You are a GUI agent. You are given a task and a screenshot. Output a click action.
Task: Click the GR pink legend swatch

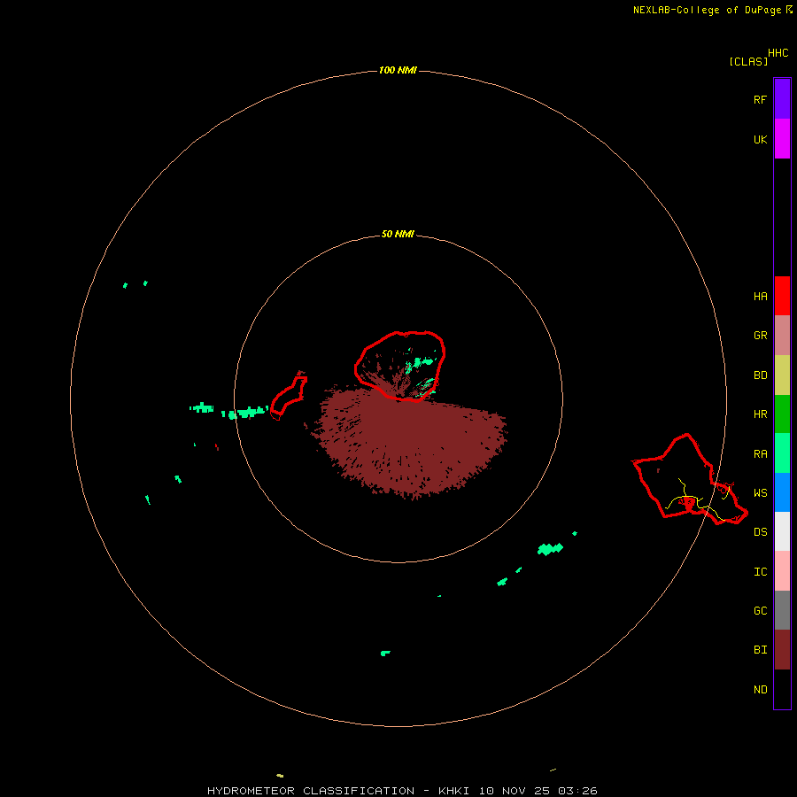782,336
